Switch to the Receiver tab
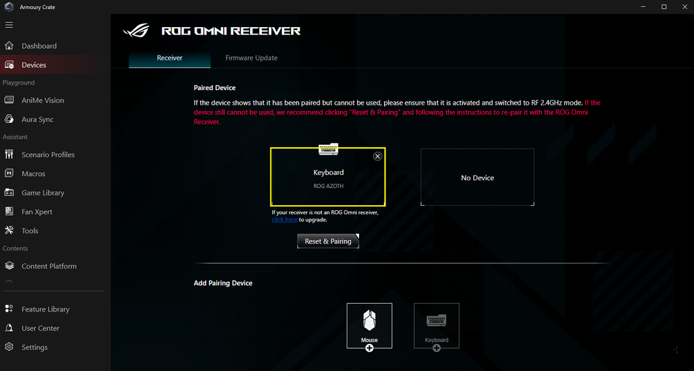This screenshot has height=371, width=694. tap(170, 58)
